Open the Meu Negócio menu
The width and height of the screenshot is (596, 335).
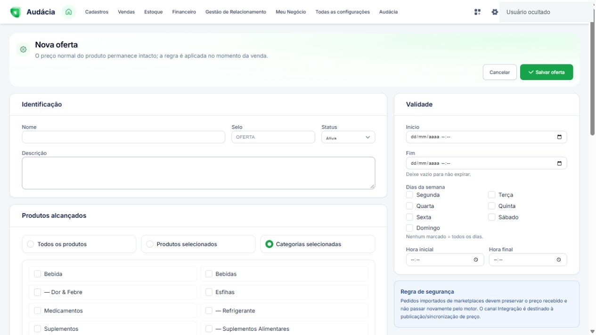291,12
